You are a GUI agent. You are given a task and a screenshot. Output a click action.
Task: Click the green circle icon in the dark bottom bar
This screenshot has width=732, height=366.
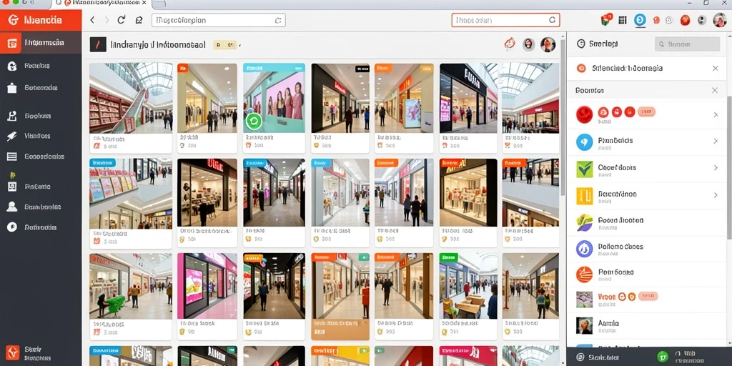pyautogui.click(x=661, y=356)
